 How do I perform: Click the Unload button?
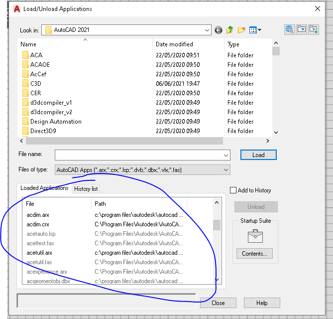[x=256, y=207]
